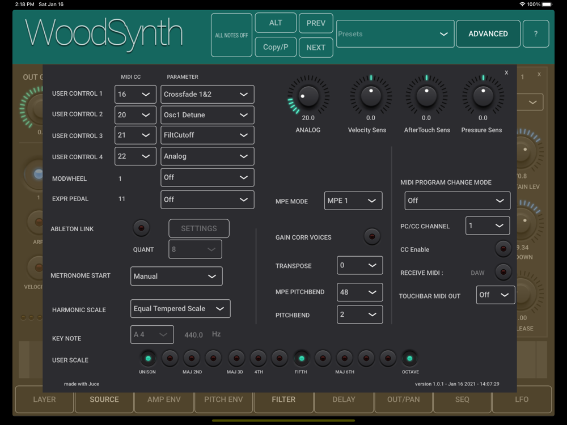
Task: Toggle the Receive MIDI DAW switch
Action: [x=503, y=272]
